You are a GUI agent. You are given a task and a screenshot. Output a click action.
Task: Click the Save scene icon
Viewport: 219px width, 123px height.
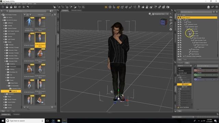click(x=15, y=7)
